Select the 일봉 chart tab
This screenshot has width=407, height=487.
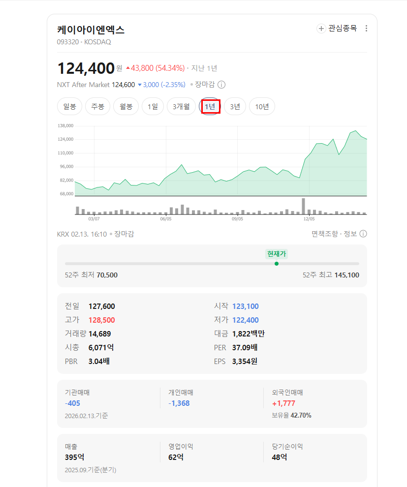click(69, 107)
